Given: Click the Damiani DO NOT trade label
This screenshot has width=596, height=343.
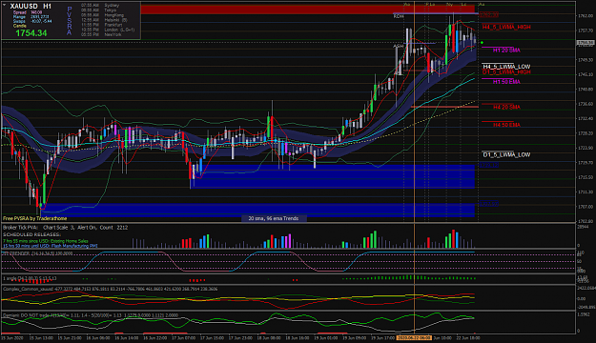Looking at the screenshot, I should click(91, 315).
